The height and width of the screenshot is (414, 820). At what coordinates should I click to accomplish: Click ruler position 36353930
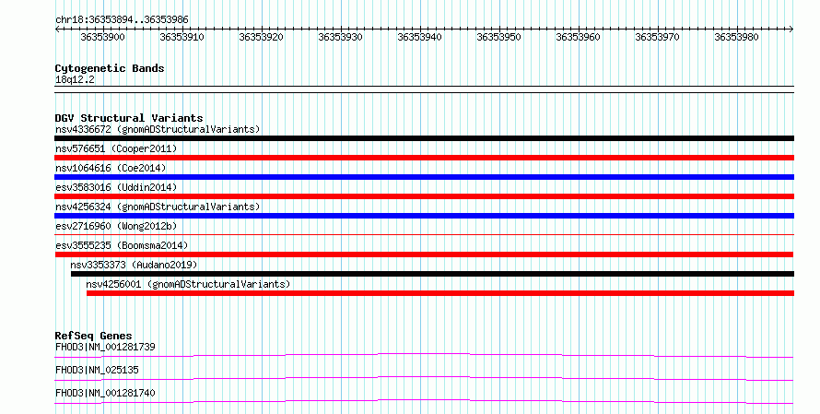[341, 37]
